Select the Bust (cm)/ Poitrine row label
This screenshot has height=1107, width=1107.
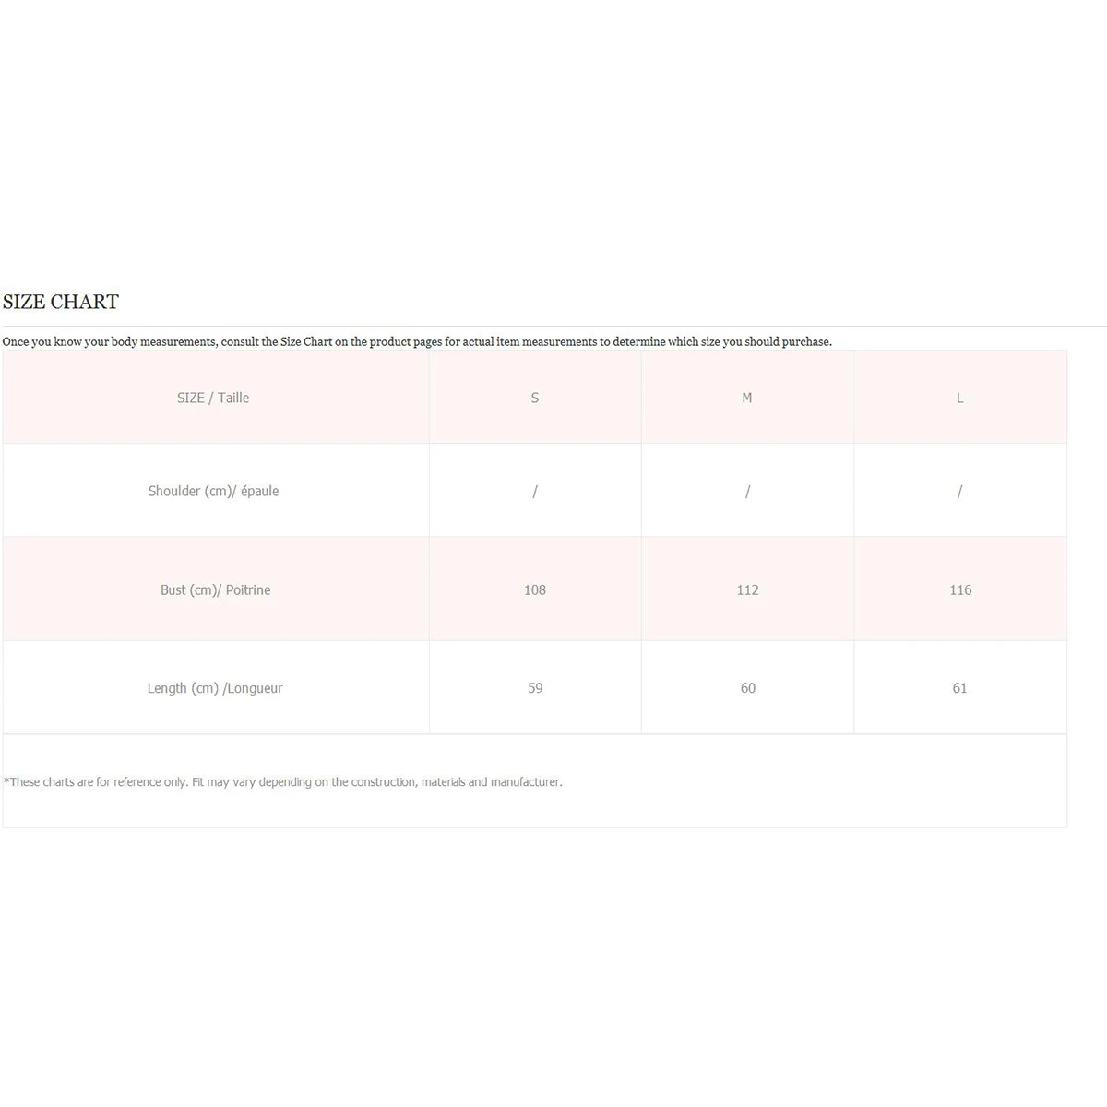point(216,589)
